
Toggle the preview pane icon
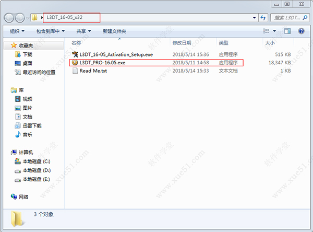(287, 31)
